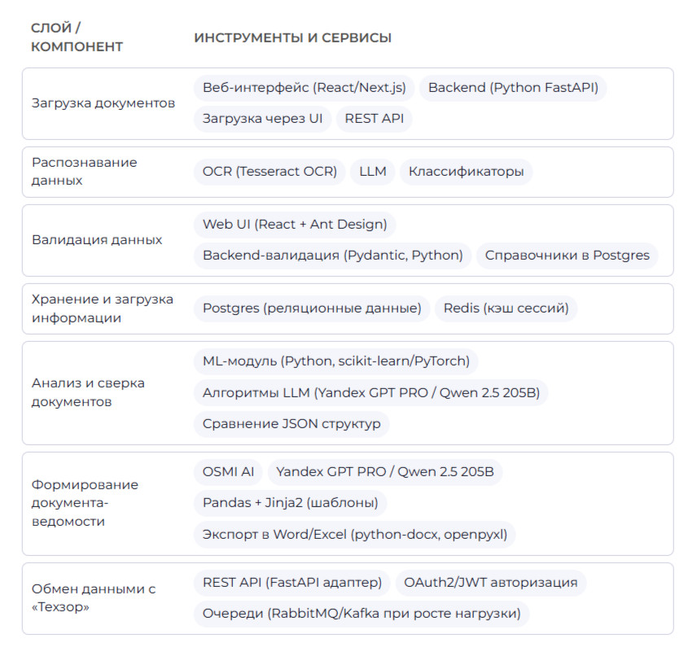Click the "OCR (Tesseract OCR)" tag

tap(269, 172)
